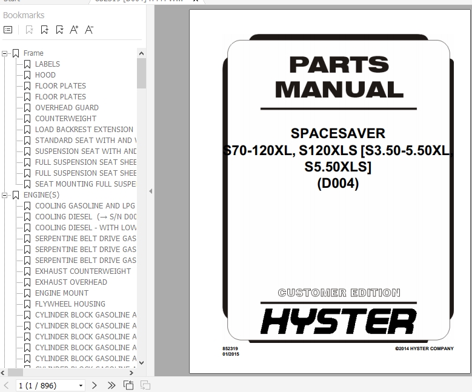Open COOLING DIESEL S/N bookmark

coord(85,217)
